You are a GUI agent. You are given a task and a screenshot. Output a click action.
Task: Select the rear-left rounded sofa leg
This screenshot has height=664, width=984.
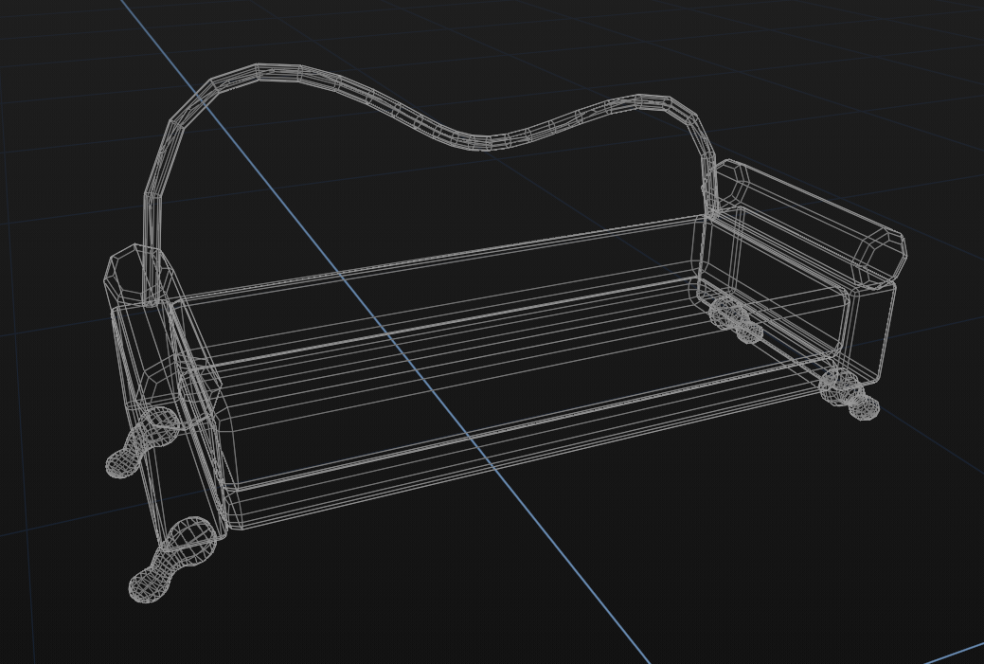point(142,442)
